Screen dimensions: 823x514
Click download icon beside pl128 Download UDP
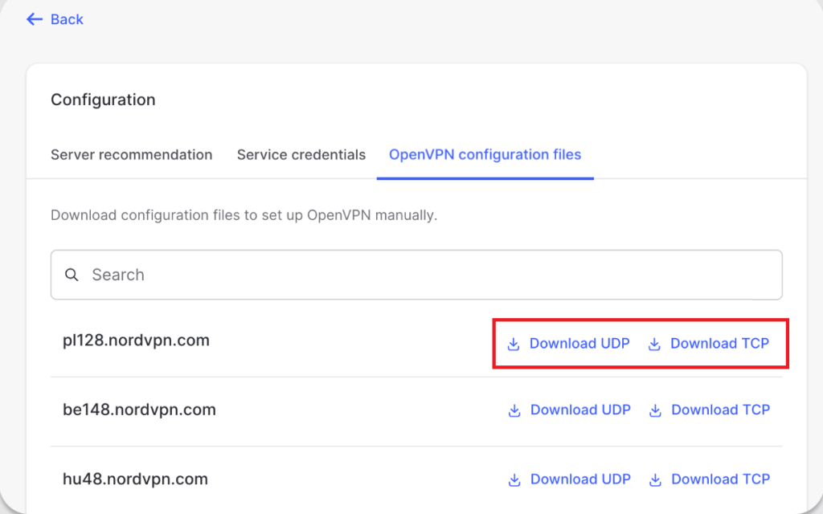tap(514, 344)
